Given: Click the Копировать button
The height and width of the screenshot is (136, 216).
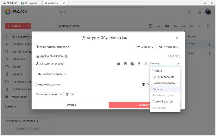Looking at the screenshot, I should coord(169,47).
